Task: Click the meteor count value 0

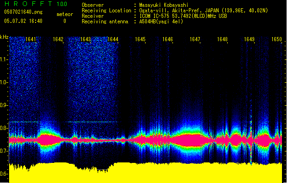Action: coord(65,21)
